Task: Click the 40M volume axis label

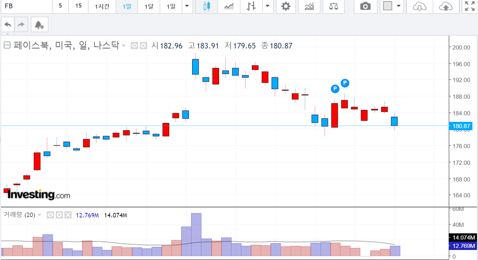Action: click(458, 225)
